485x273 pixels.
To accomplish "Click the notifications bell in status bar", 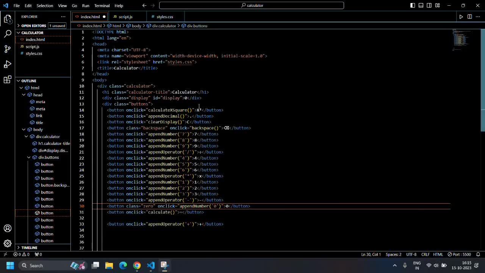I will pos(478,254).
